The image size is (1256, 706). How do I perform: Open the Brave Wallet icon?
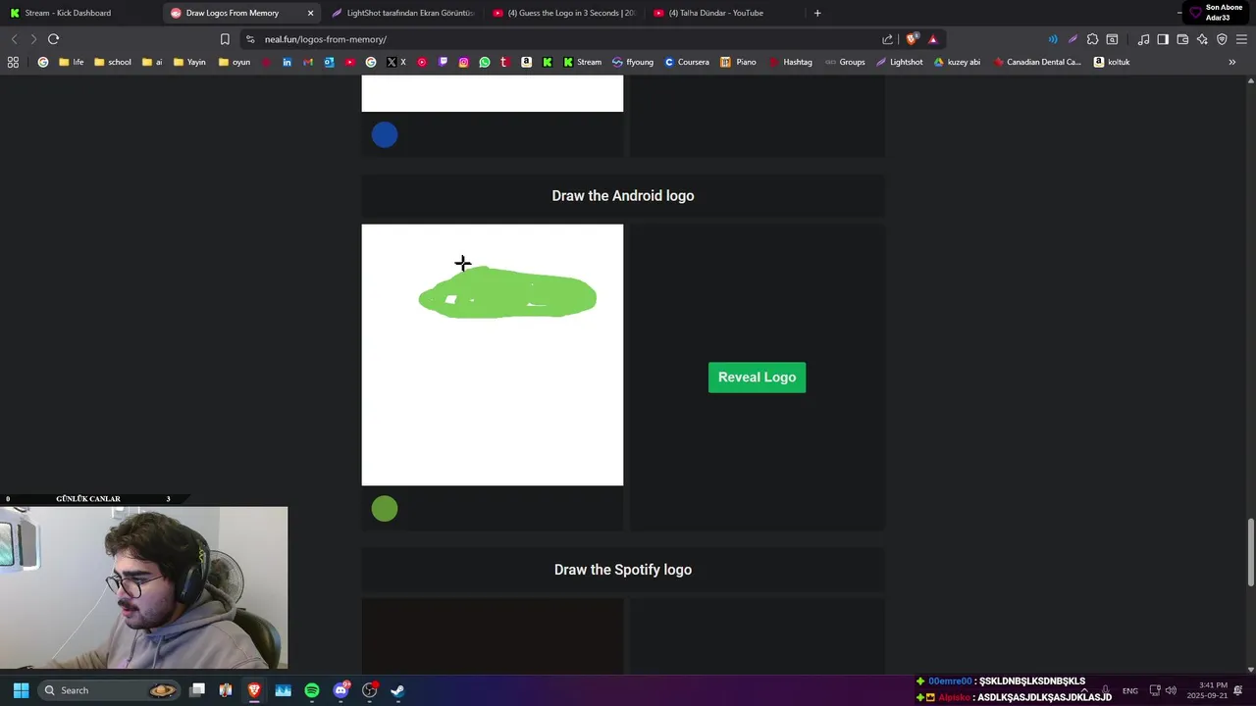coord(1182,39)
